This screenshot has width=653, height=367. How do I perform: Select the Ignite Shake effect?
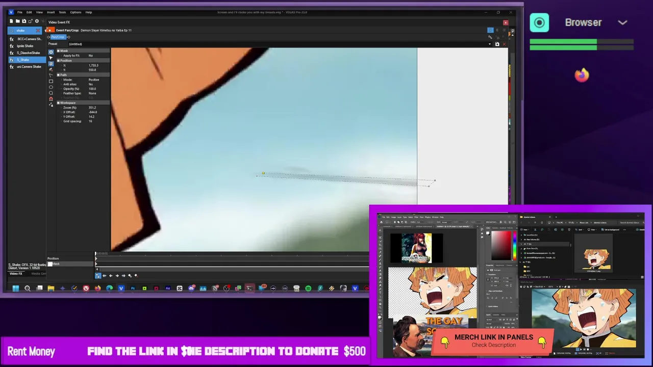point(25,46)
